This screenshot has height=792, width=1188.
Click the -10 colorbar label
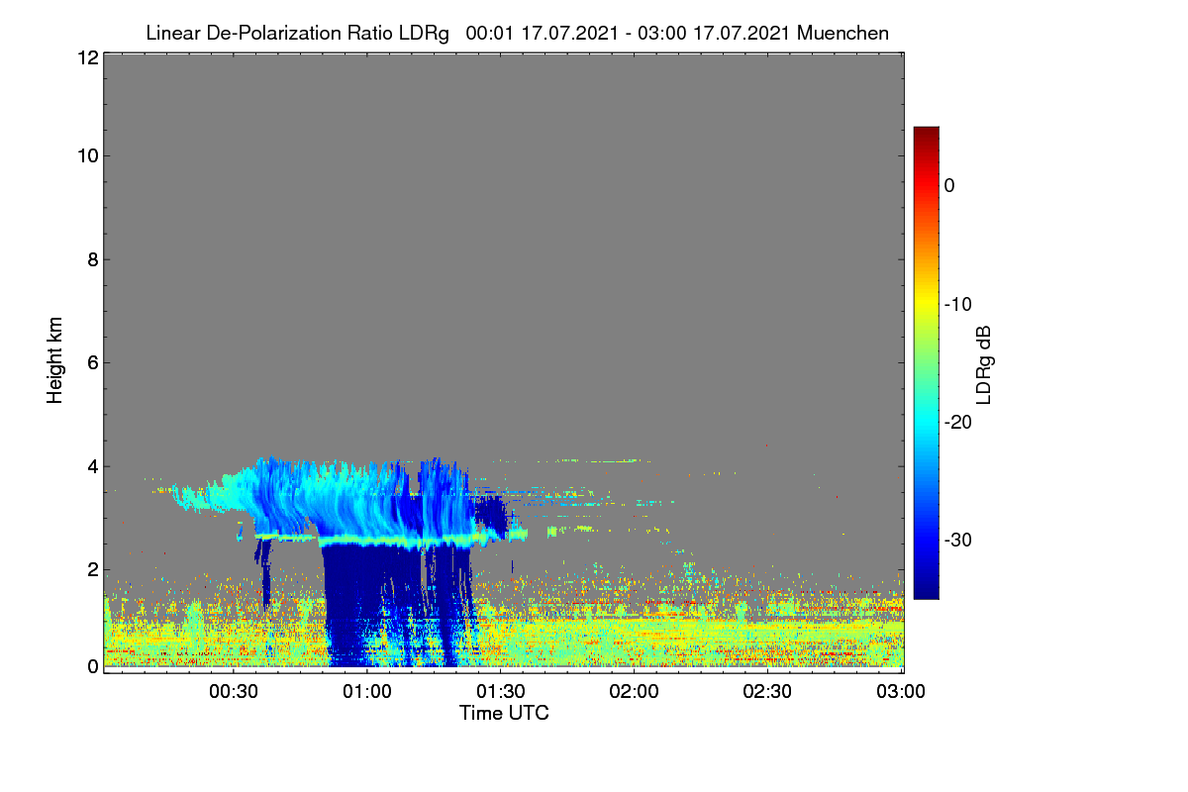click(958, 304)
